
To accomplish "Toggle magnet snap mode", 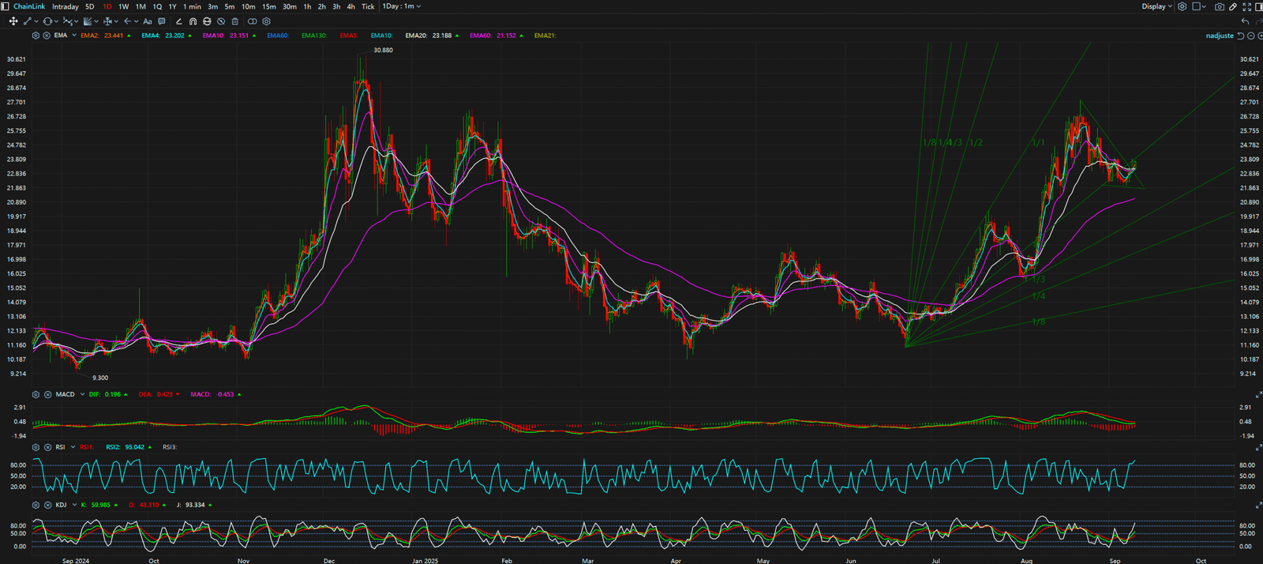I will [193, 21].
